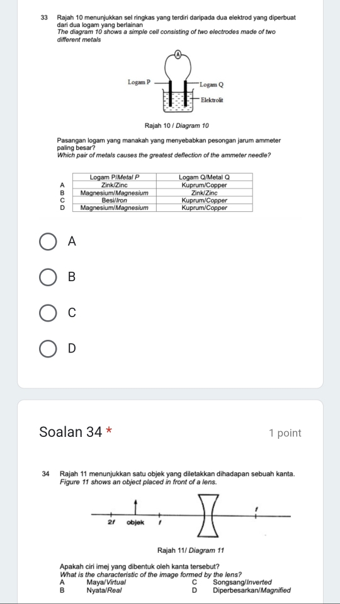Click the 'Logam Q' label in the diagram
Screen dimensions: 340x604
click(212, 84)
